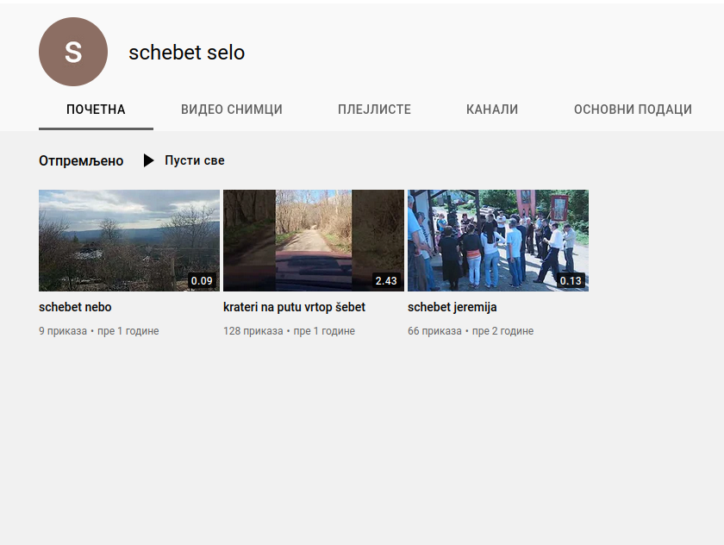Screen dimensions: 724x545
Task: Go to the ОСНОВНИ ПОДАЦИ tab
Action: click(633, 110)
